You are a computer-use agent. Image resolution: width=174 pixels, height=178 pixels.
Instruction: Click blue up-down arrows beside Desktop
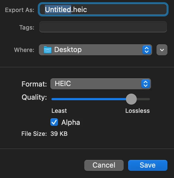click(147, 50)
